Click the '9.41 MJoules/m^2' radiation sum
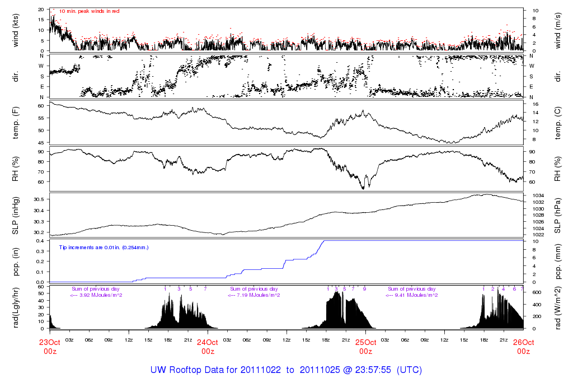This screenshot has height=392, width=573. click(x=416, y=295)
